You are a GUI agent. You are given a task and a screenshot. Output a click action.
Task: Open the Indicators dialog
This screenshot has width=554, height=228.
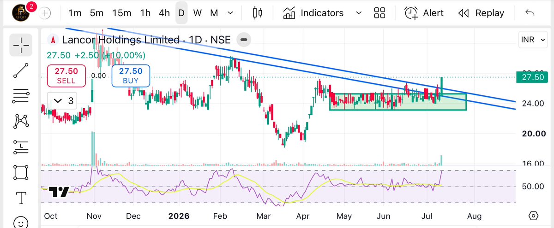(x=314, y=13)
